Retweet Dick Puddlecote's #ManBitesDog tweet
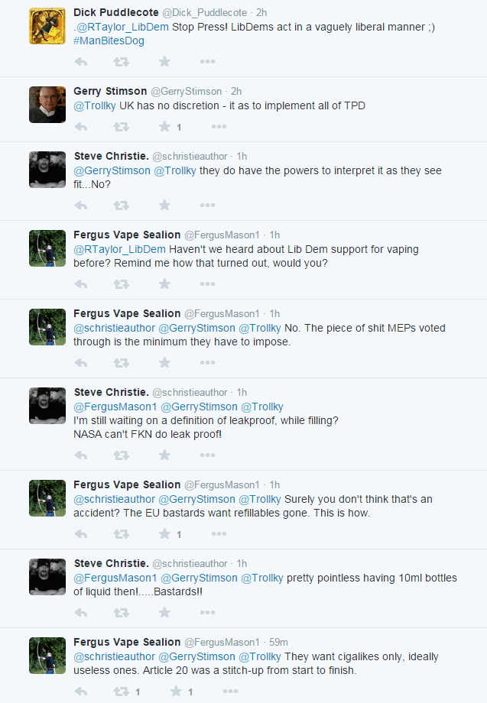 [122, 61]
